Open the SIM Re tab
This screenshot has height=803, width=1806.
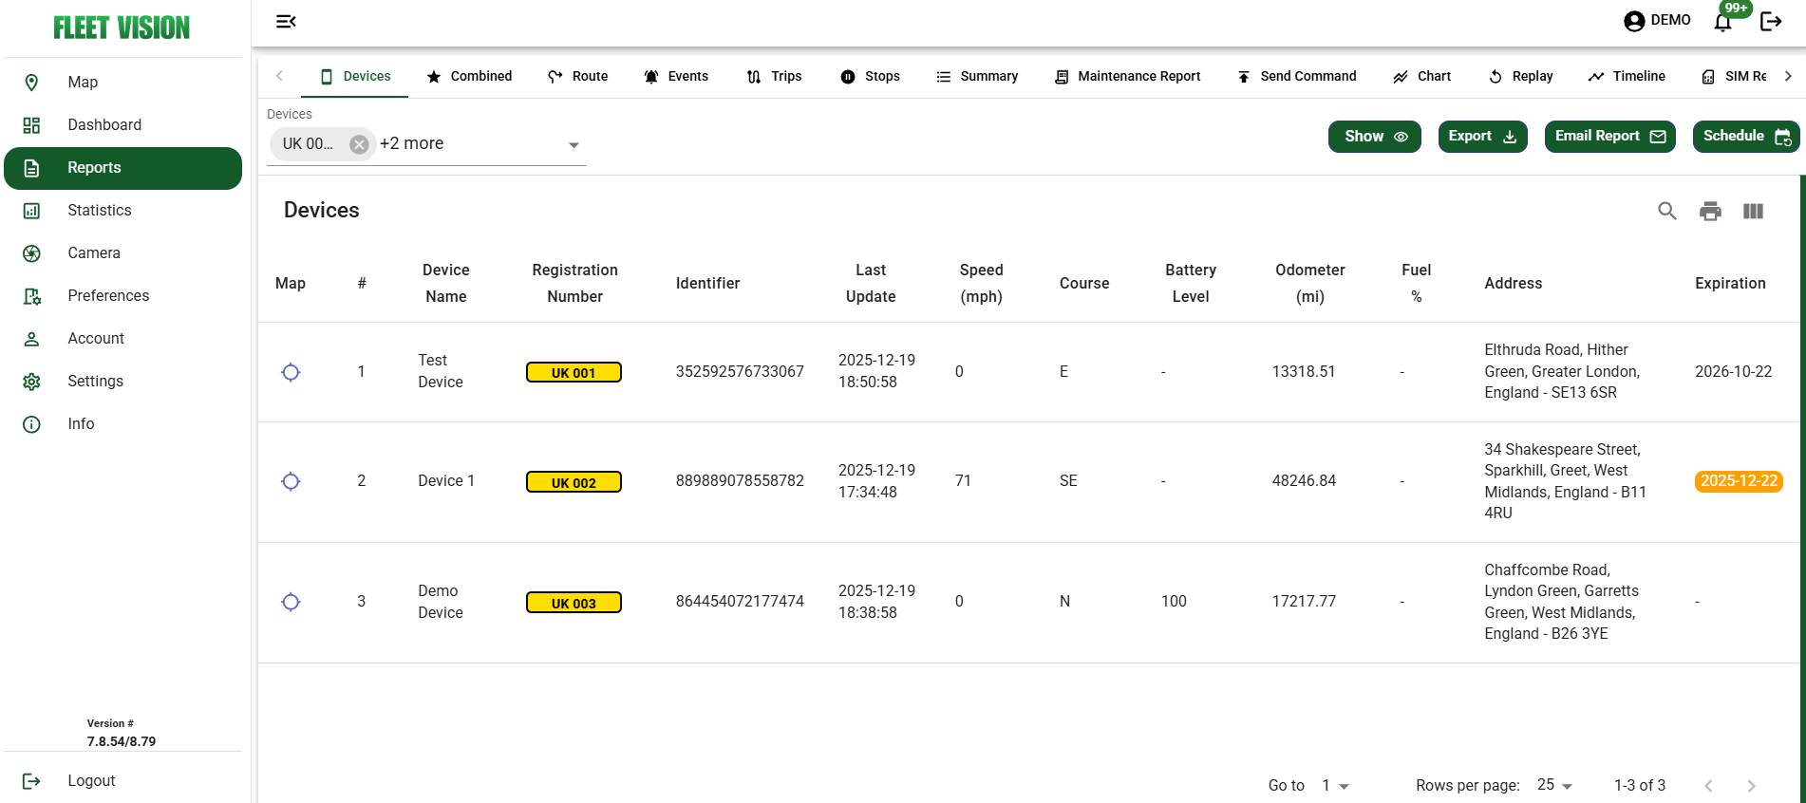tap(1734, 76)
